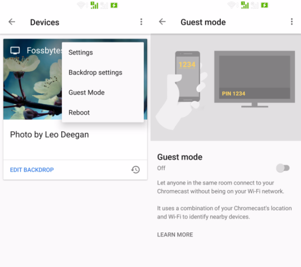Screen dimensions: 301x267
Task: Tap the right screen Wi-Fi status icon
Action: tap(232, 5)
